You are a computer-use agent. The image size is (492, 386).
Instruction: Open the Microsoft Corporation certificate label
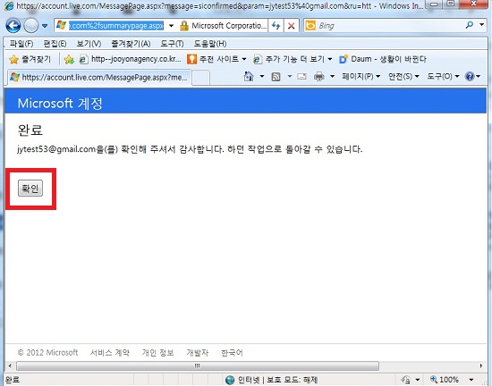(228, 26)
